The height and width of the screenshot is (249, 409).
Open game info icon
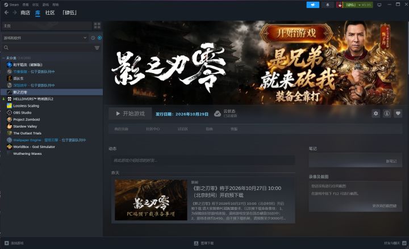387,113
